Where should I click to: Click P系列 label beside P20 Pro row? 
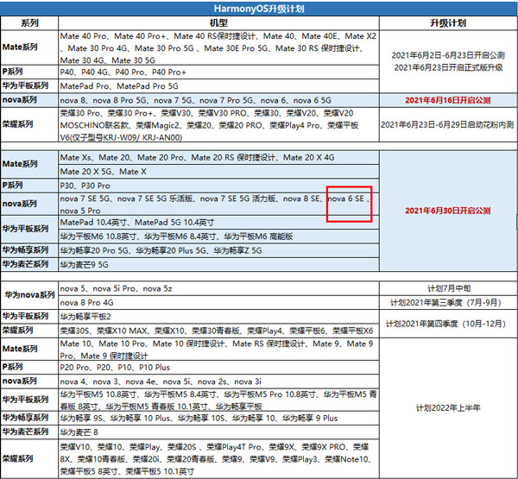click(29, 368)
